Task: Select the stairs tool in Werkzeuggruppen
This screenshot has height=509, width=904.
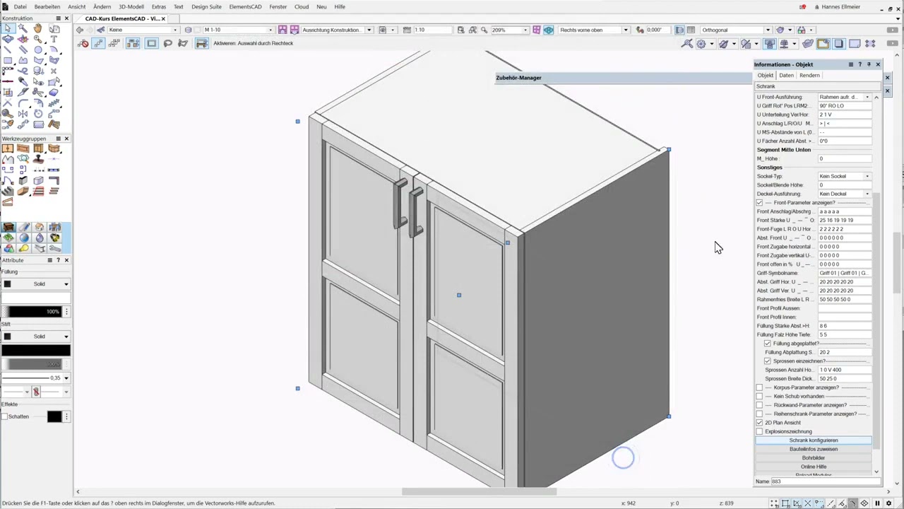Action: [8, 191]
